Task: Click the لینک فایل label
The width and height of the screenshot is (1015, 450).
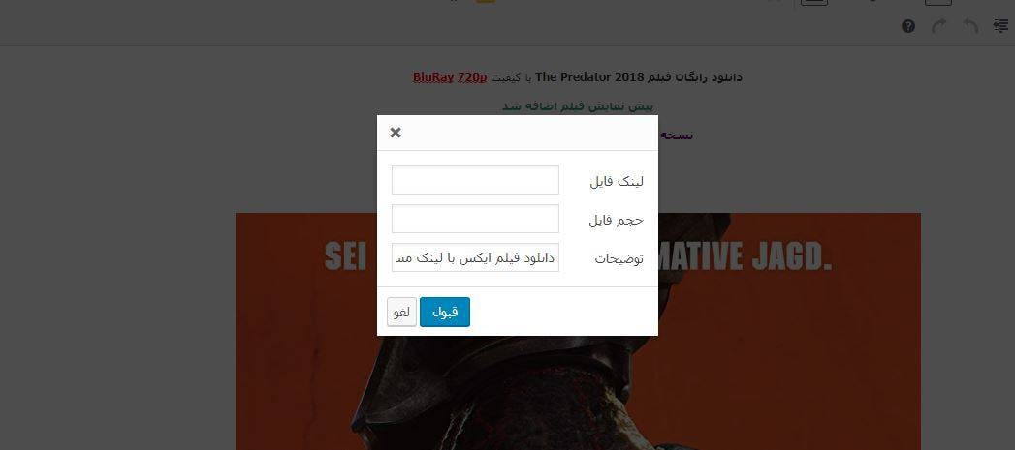Action: tap(617, 181)
